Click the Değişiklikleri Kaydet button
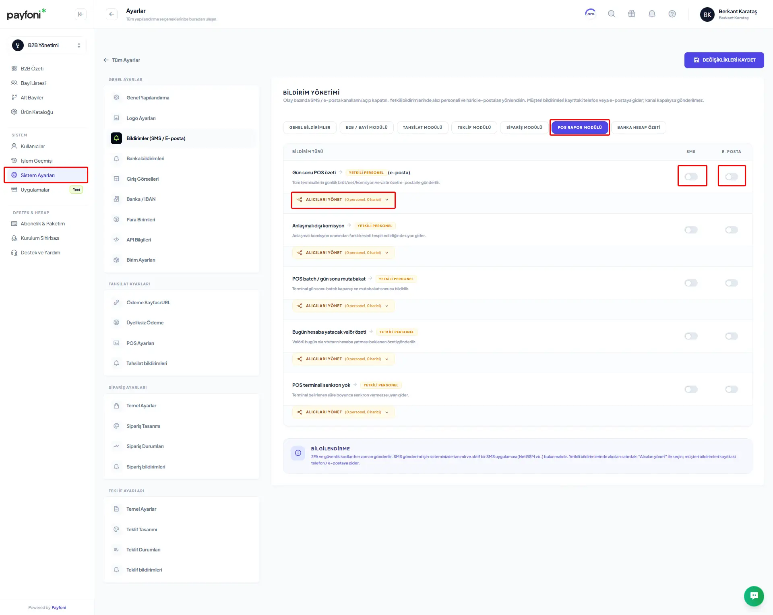This screenshot has height=615, width=773. (724, 60)
